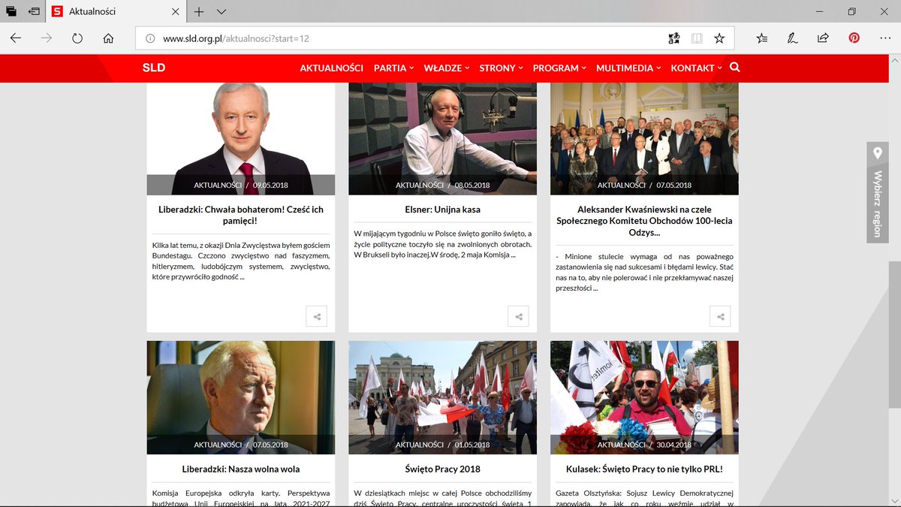Open a new tab with plus icon
Screen dimensions: 901x507
199,12
